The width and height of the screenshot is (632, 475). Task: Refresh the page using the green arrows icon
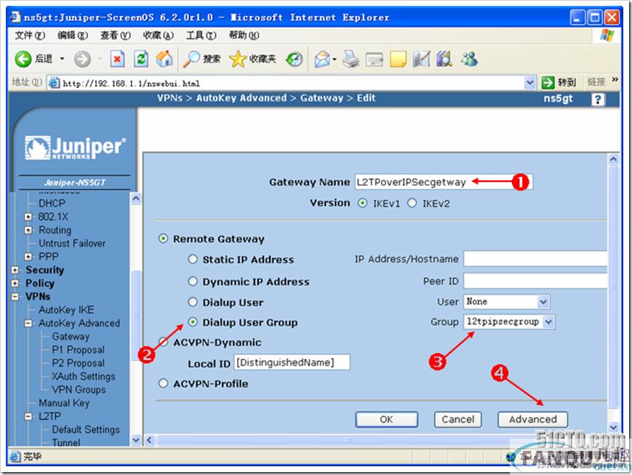tap(140, 59)
